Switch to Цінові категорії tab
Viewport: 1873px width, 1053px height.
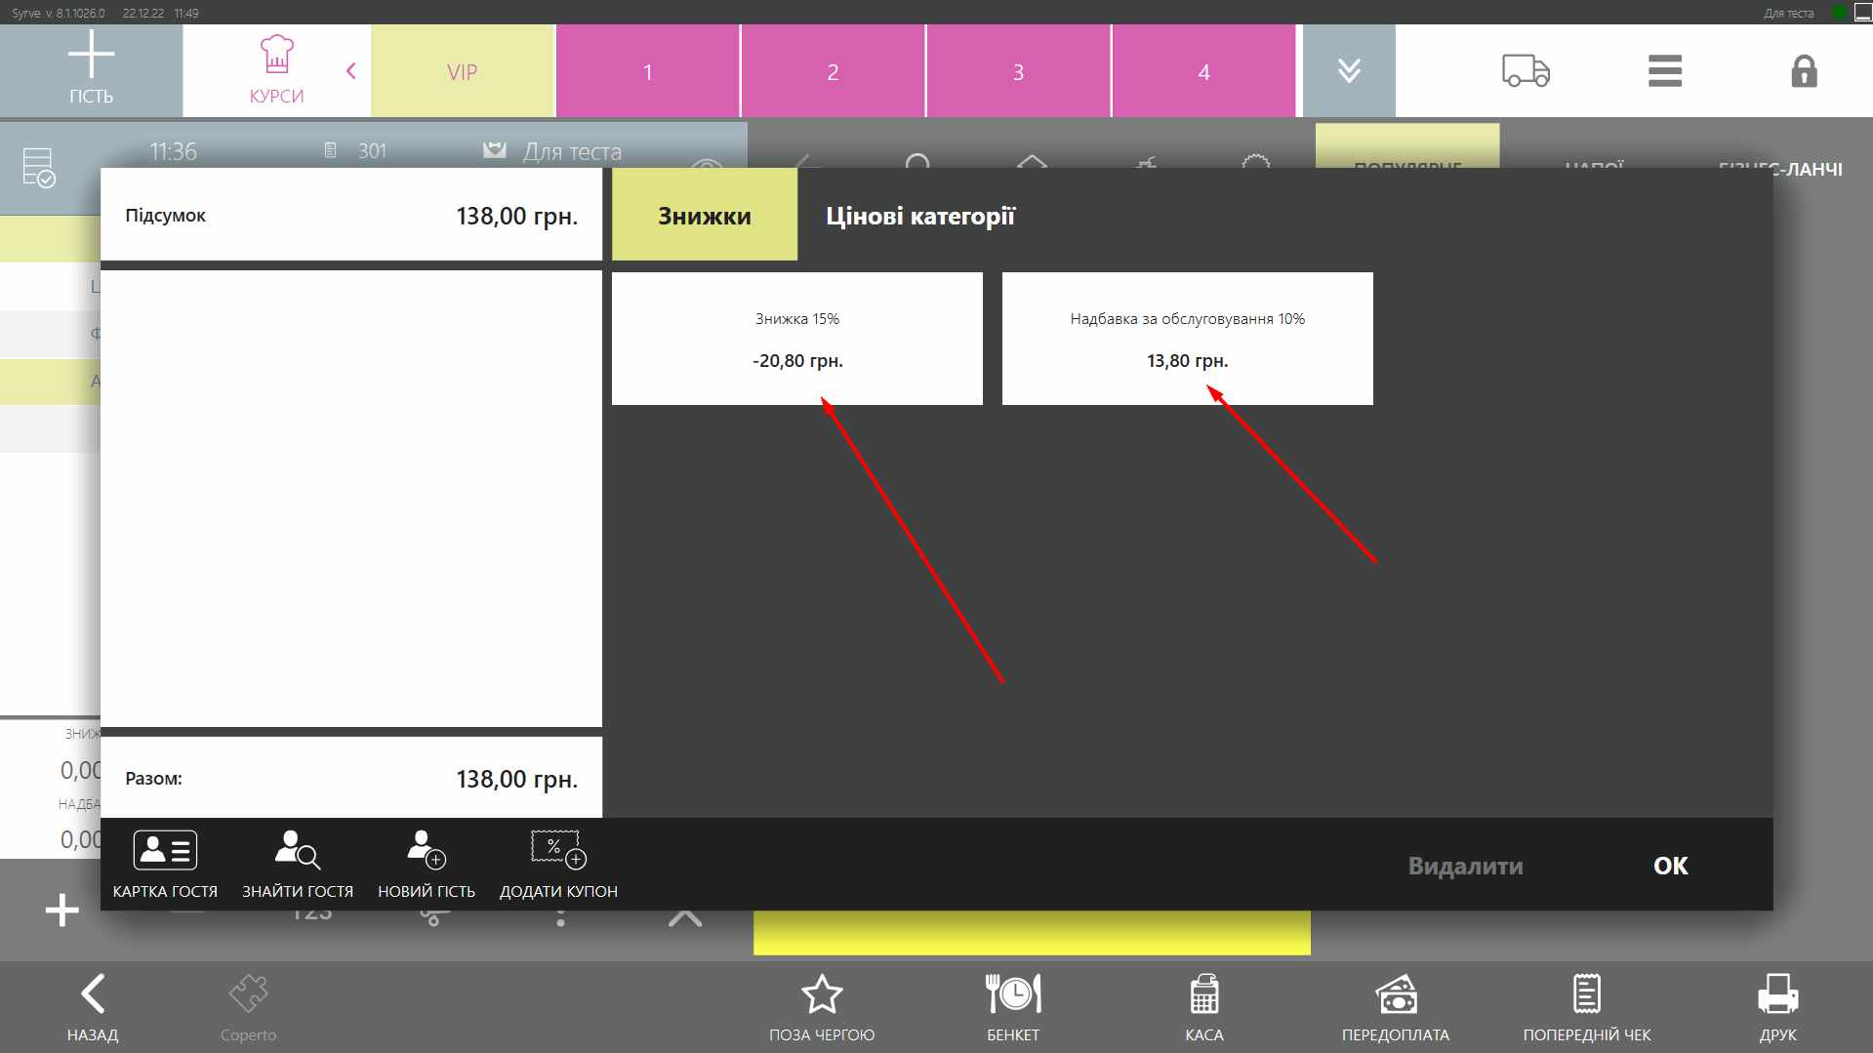(920, 216)
